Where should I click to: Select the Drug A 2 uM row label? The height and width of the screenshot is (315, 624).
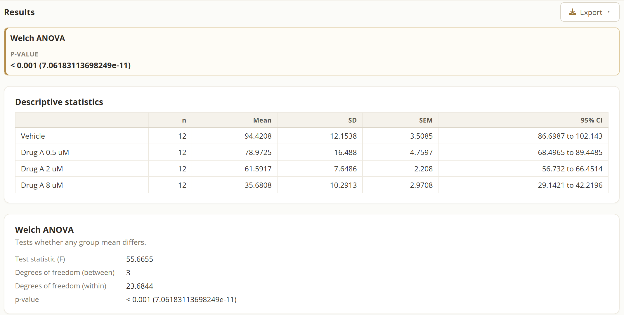pyautogui.click(x=42, y=169)
